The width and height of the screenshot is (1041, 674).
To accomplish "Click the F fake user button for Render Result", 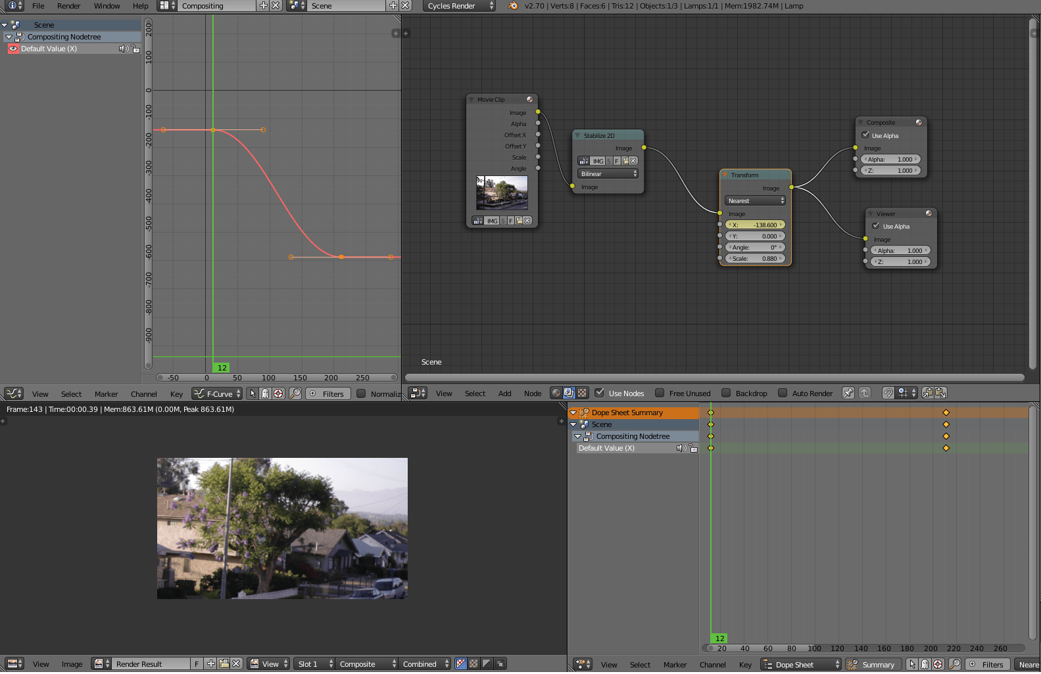I will (x=197, y=664).
